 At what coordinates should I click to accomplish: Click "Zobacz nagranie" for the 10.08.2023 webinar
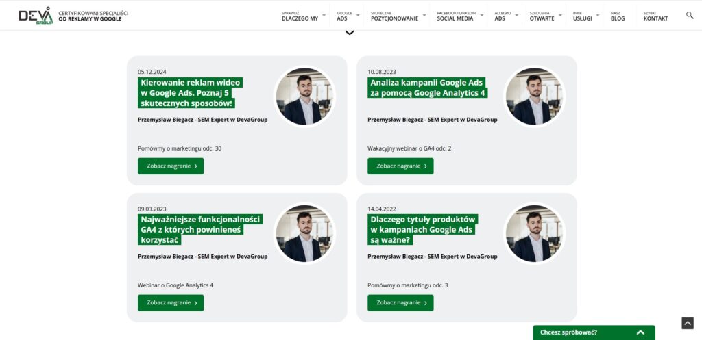click(400, 166)
